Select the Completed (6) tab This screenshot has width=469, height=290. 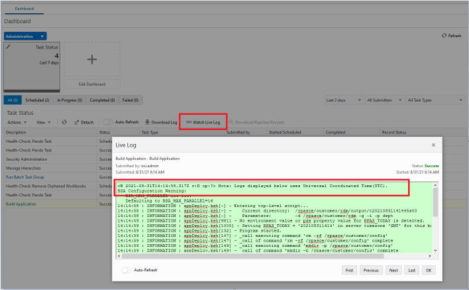(x=102, y=100)
